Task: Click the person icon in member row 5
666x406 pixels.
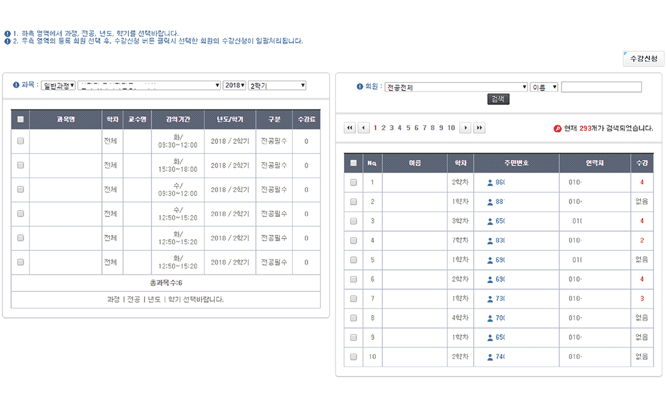Action: pyautogui.click(x=490, y=260)
